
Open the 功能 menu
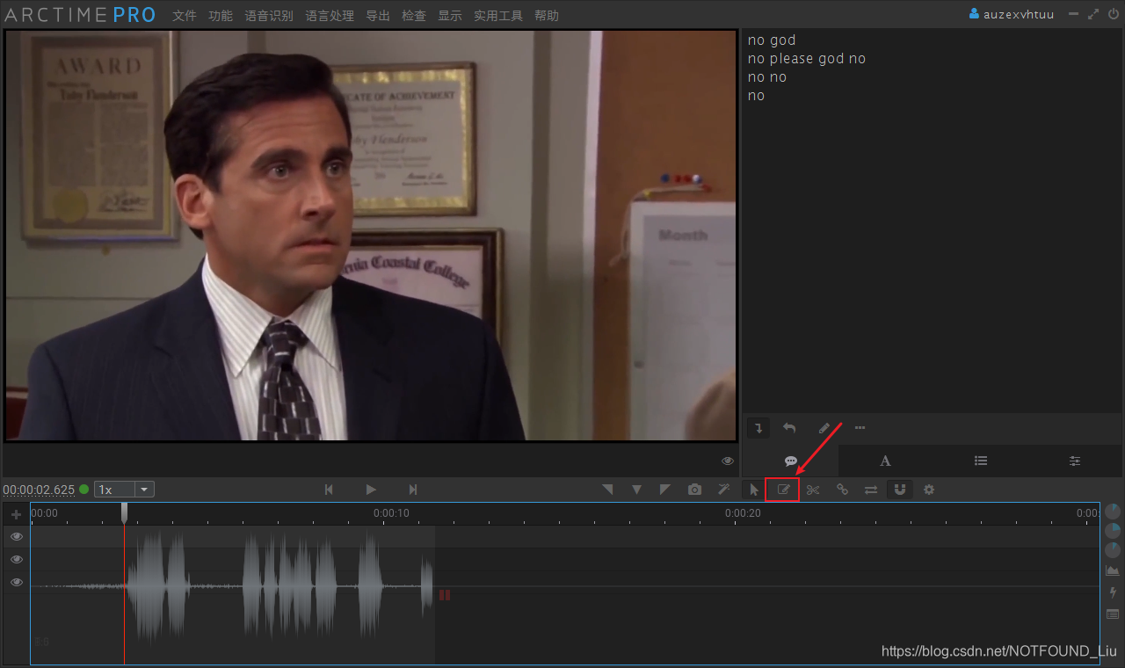point(221,15)
